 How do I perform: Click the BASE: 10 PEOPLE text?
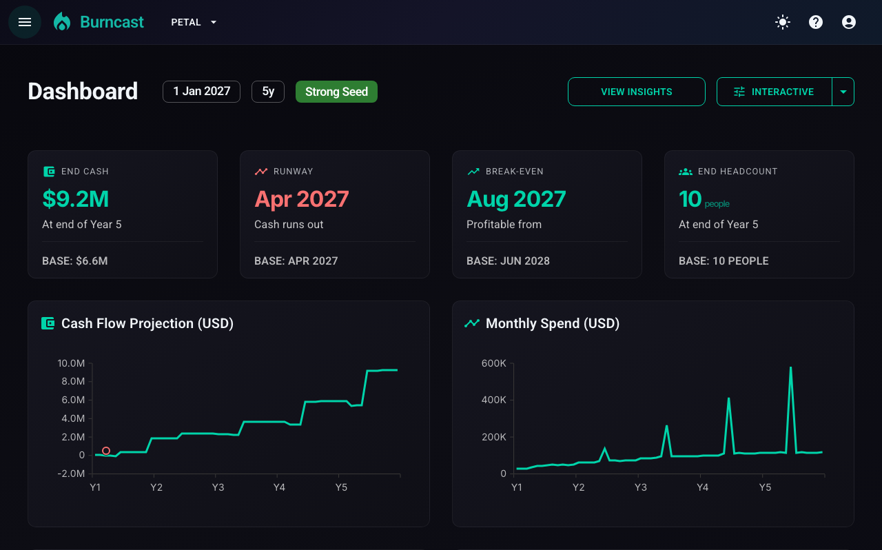(724, 261)
